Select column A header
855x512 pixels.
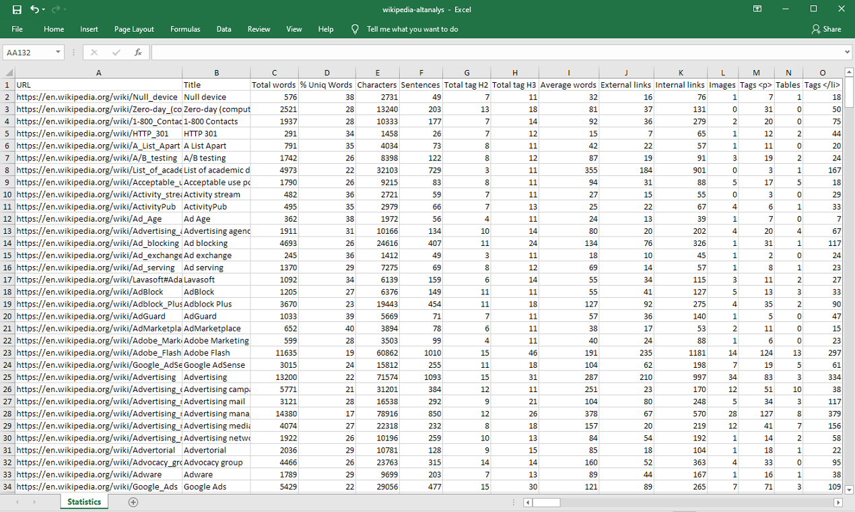coord(98,73)
